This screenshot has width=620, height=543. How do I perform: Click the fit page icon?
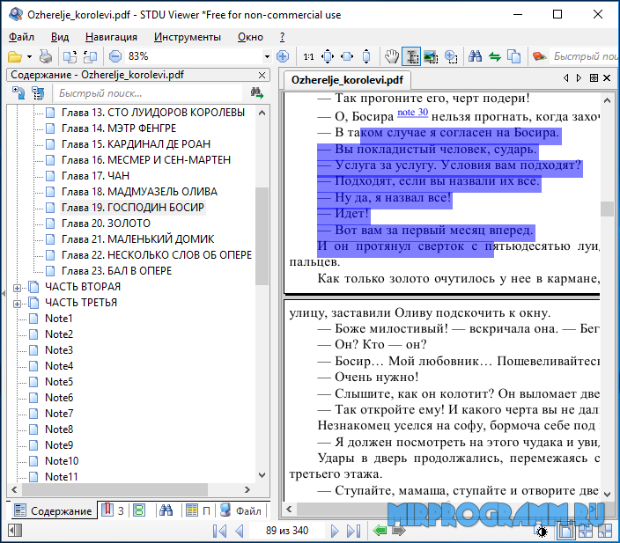(328, 56)
